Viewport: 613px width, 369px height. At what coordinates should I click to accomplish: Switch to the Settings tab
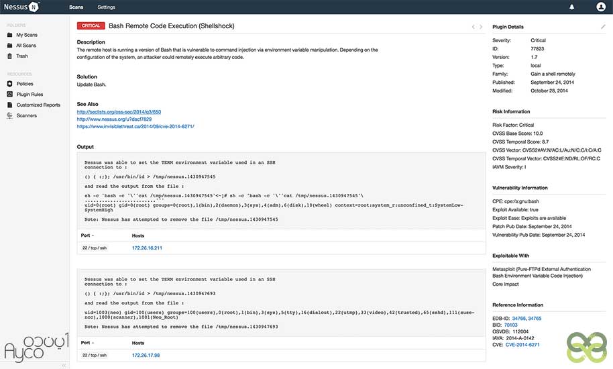point(106,7)
